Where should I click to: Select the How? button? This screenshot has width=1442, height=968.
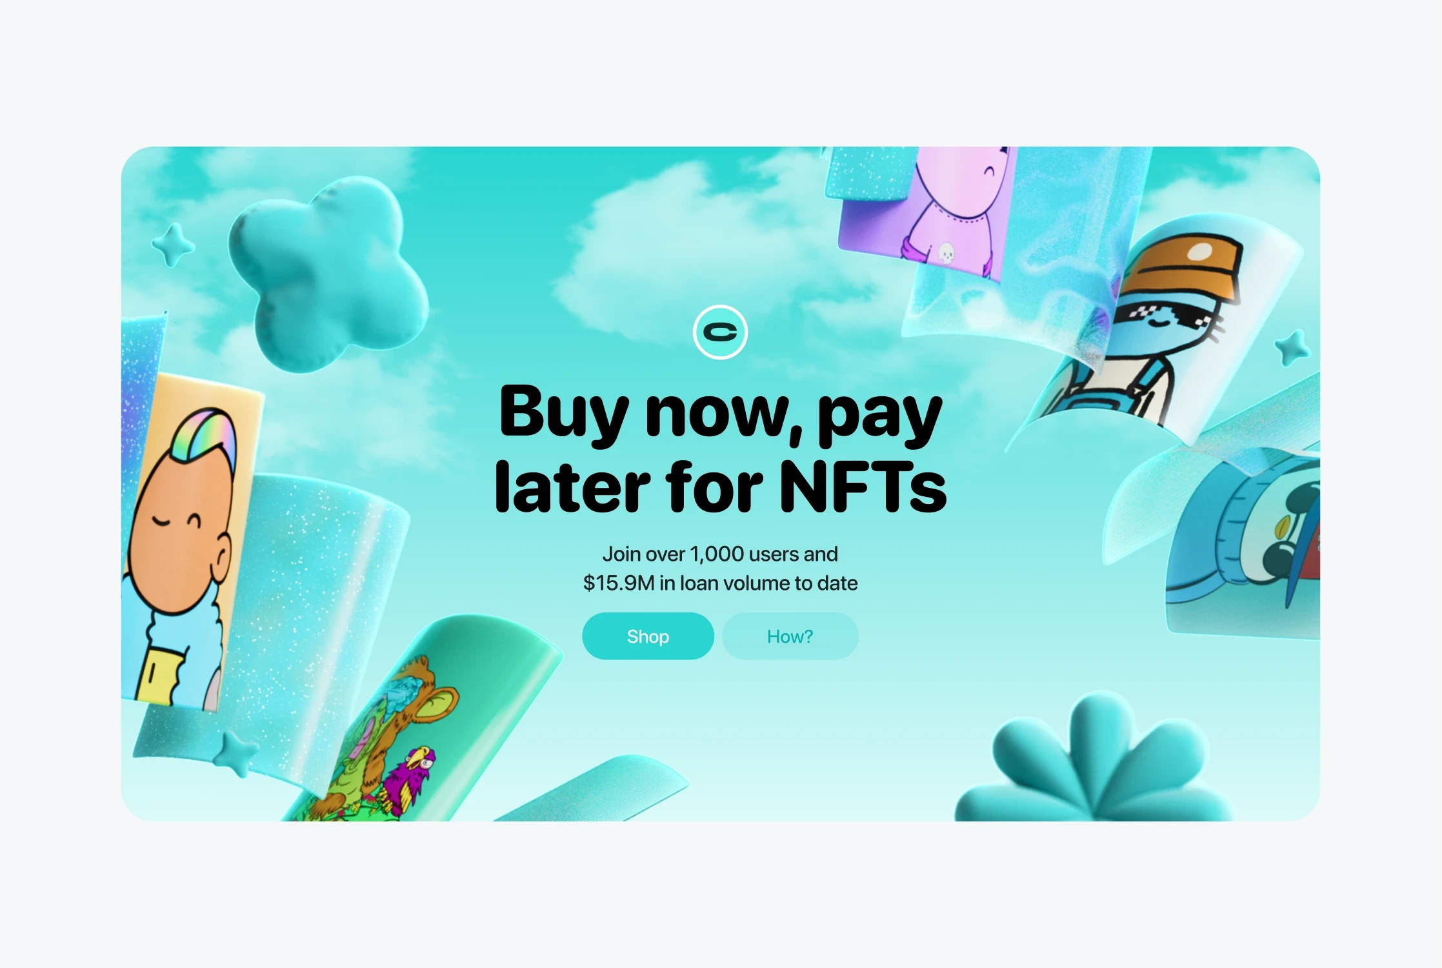pos(790,636)
